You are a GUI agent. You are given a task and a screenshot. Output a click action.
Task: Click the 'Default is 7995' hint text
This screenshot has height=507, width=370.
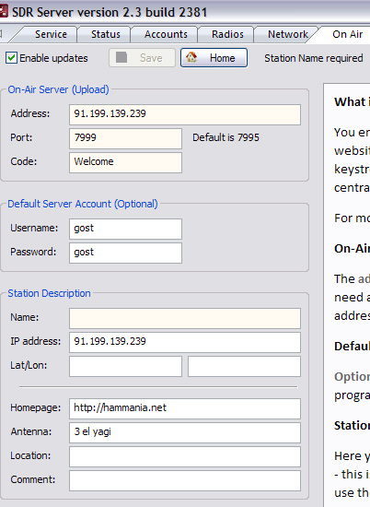(225, 137)
